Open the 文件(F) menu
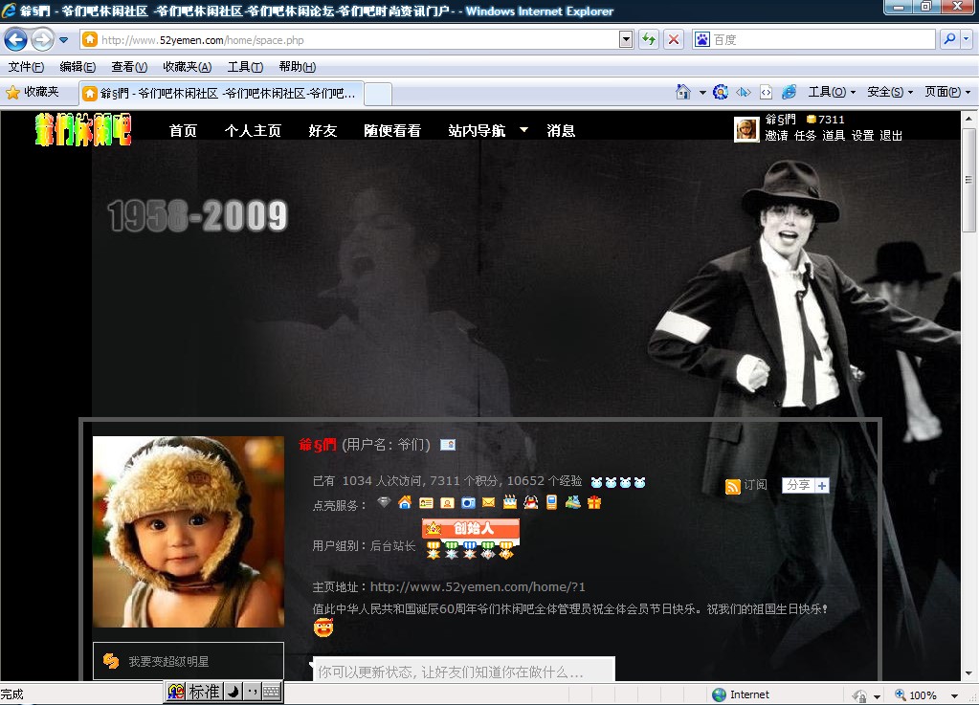 [26, 67]
